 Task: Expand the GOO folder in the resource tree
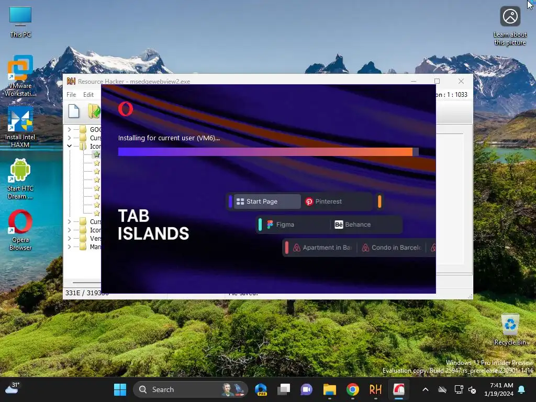pos(70,130)
